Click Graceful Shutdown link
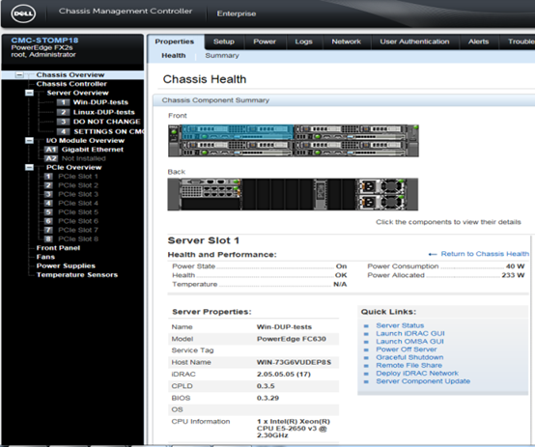Viewport: 535px width, 447px height. pos(409,357)
